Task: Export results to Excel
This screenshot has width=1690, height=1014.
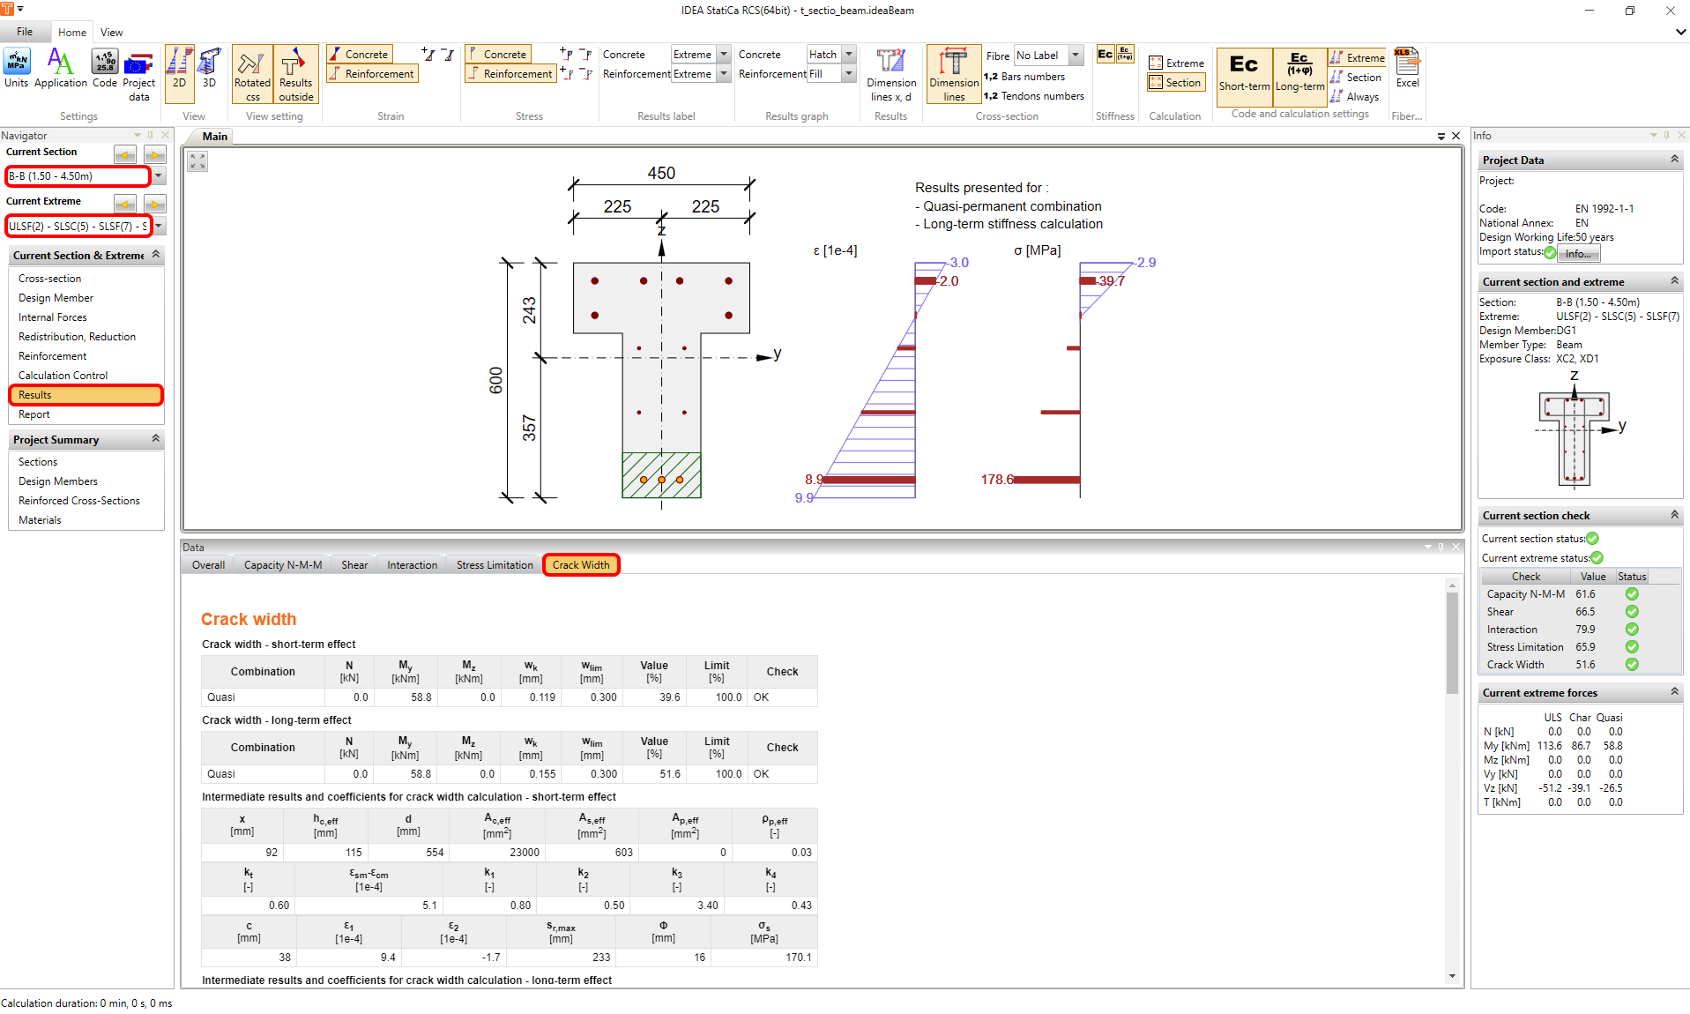Action: (x=1407, y=69)
